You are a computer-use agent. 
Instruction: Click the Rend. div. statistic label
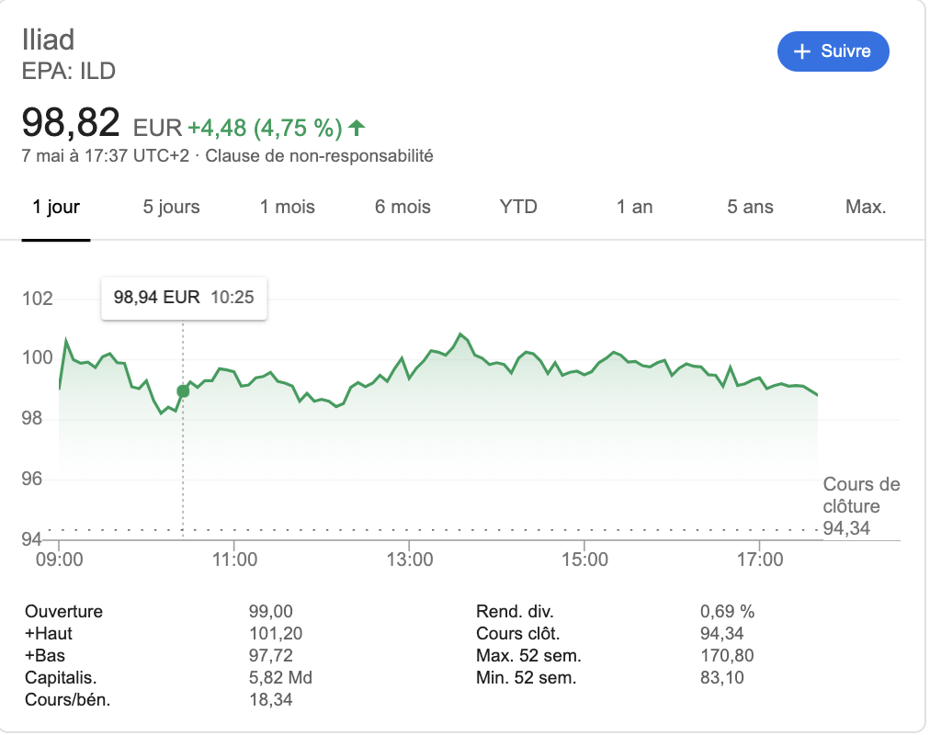click(x=516, y=612)
